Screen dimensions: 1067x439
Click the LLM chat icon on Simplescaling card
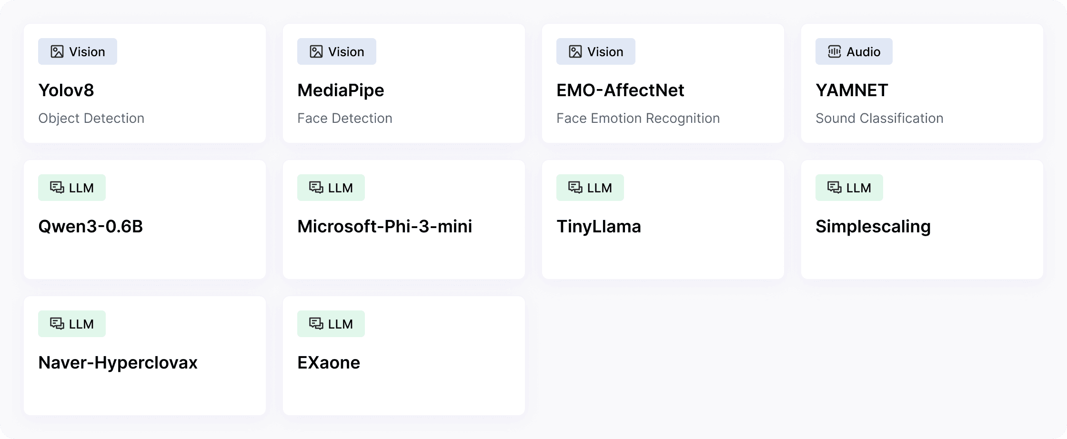[x=835, y=188]
